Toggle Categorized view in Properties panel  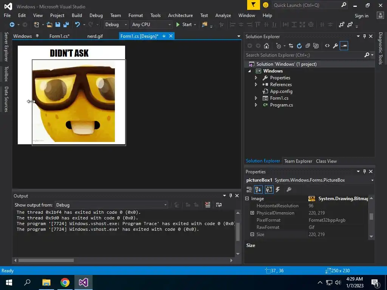click(249, 190)
